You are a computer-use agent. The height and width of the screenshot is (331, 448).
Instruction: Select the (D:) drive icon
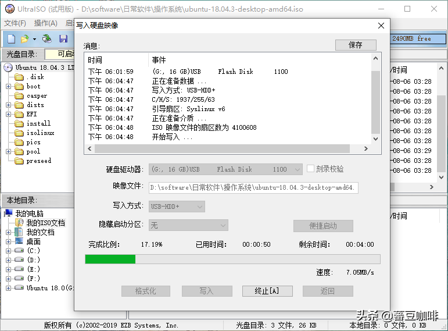(x=19, y=259)
